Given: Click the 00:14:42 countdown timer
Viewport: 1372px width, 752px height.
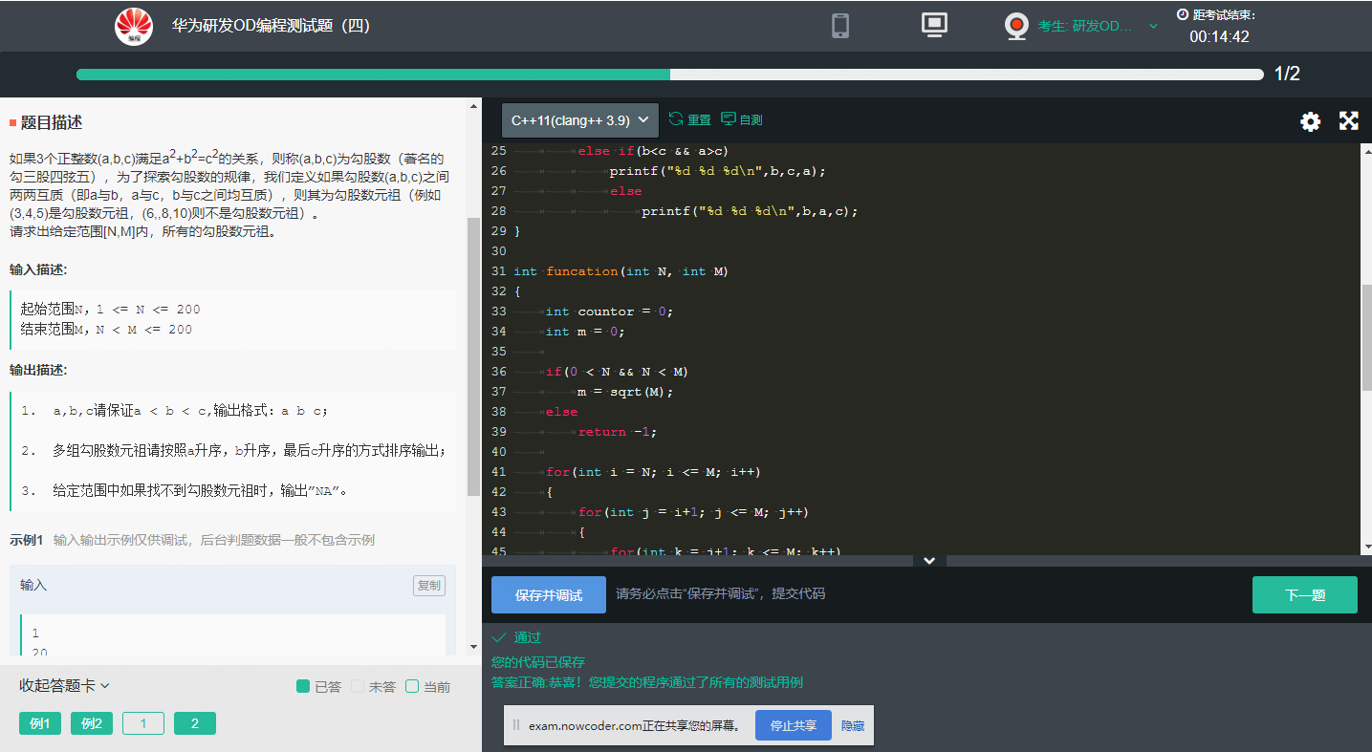Looking at the screenshot, I should pyautogui.click(x=1219, y=36).
